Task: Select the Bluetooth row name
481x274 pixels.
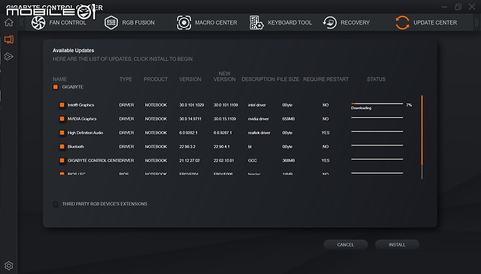Action: pos(75,147)
